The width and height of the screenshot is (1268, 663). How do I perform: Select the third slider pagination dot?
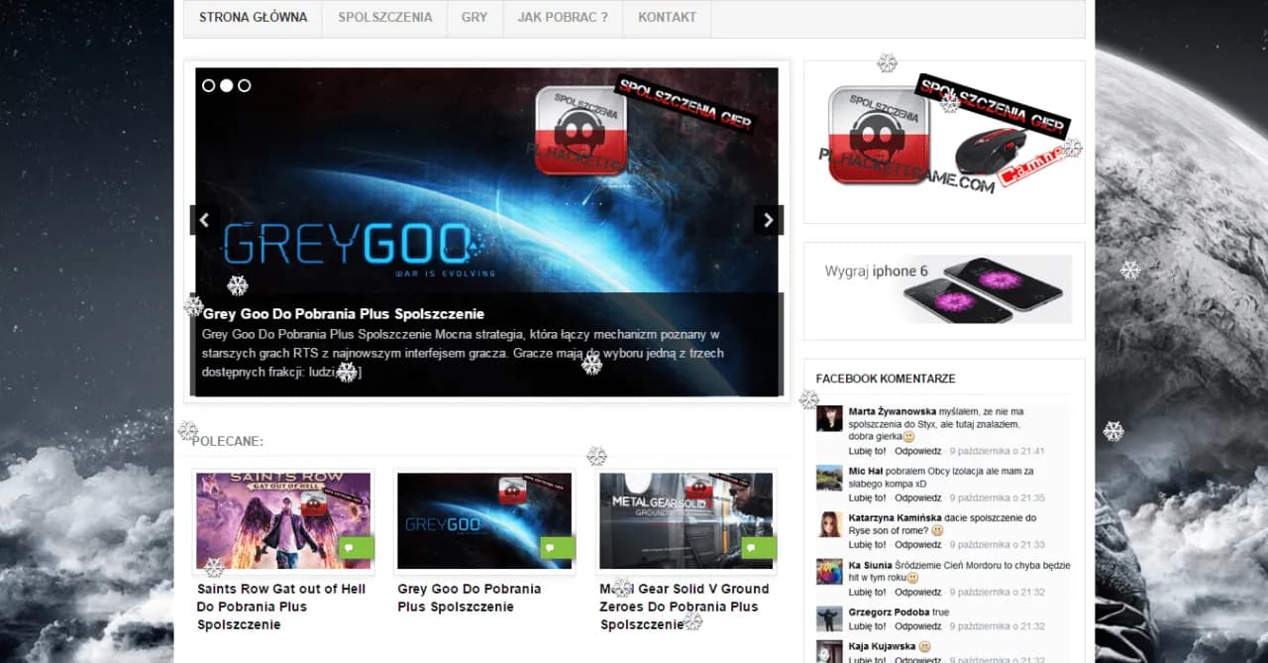click(245, 86)
